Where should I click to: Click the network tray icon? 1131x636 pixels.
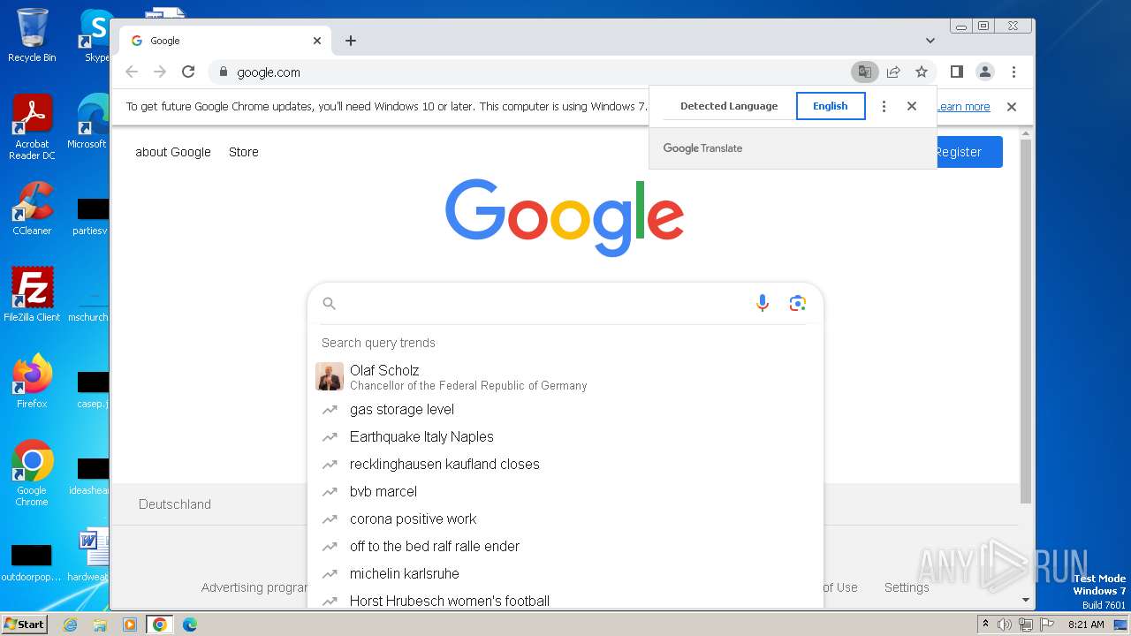1025,625
